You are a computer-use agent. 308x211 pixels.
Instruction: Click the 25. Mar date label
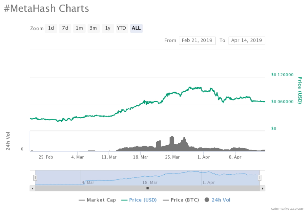172,157
